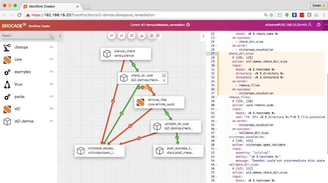Expand the linux pack group
Image resolution: width=328 pixels, height=183 pixels.
[x=52, y=84]
